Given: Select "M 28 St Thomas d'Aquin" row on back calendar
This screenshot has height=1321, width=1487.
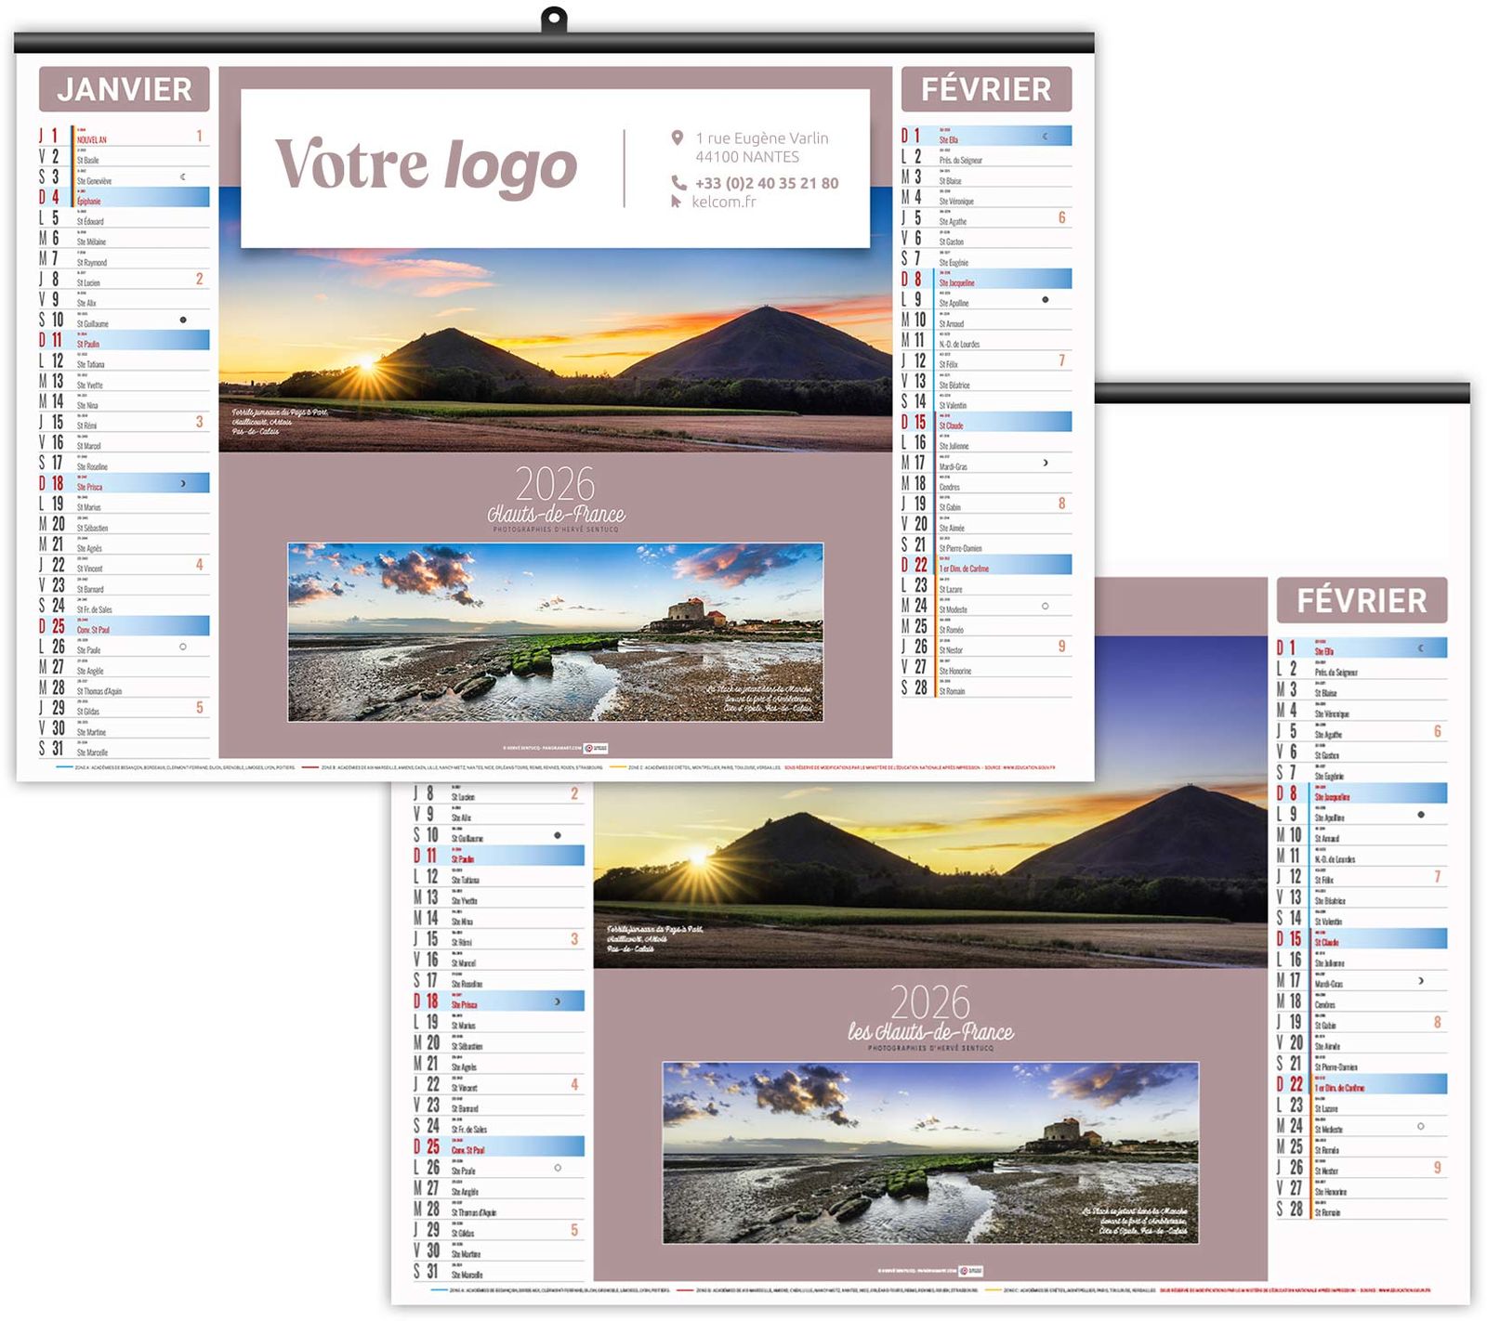Looking at the screenshot, I should click(x=499, y=1210).
